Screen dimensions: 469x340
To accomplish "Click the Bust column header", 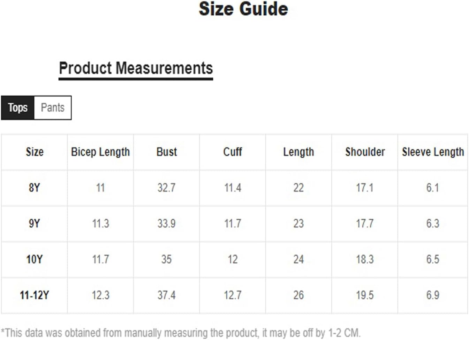I will coord(167,152).
